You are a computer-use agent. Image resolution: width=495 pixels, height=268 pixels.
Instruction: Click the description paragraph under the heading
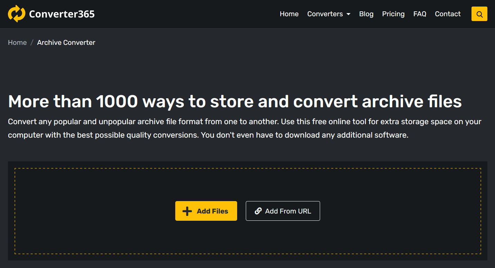(242, 128)
